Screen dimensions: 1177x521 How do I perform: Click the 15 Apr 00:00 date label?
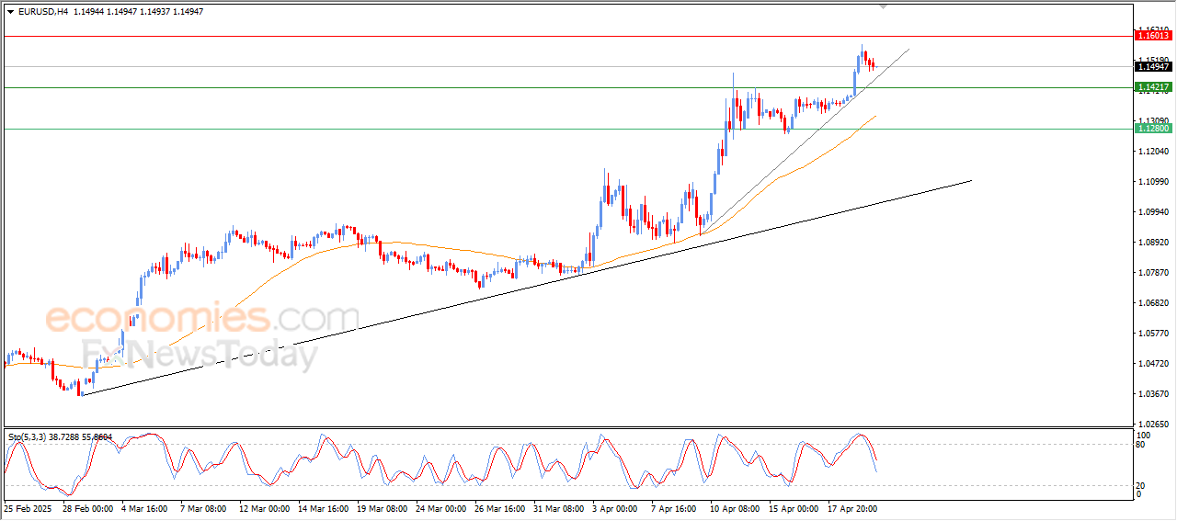(x=794, y=507)
